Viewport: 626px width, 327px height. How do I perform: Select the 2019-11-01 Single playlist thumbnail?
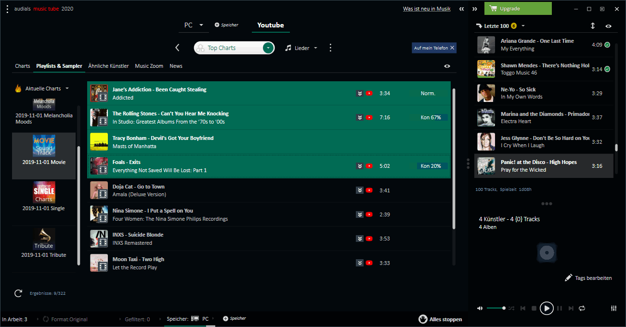pyautogui.click(x=44, y=192)
